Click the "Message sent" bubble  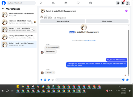51,51
